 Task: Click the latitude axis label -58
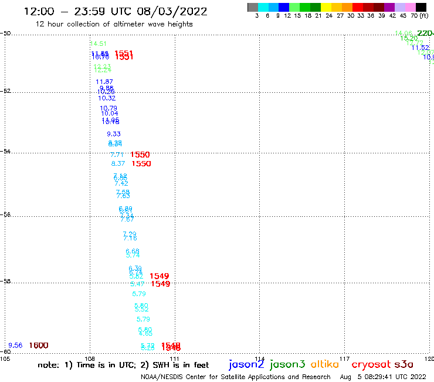6,282
